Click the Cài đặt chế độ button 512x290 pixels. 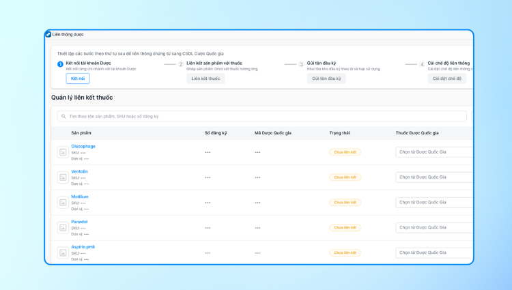pyautogui.click(x=447, y=78)
